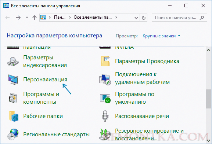Image resolution: width=212 pixels, height=144 pixels.
Task: Open Региональные стандарты
Action: (x=56, y=134)
